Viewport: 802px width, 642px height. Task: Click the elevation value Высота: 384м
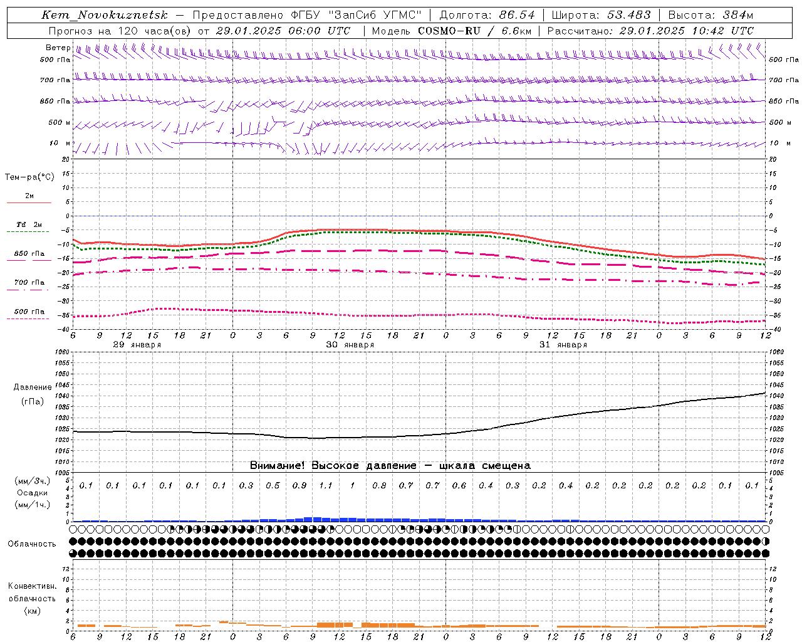pyautogui.click(x=711, y=15)
